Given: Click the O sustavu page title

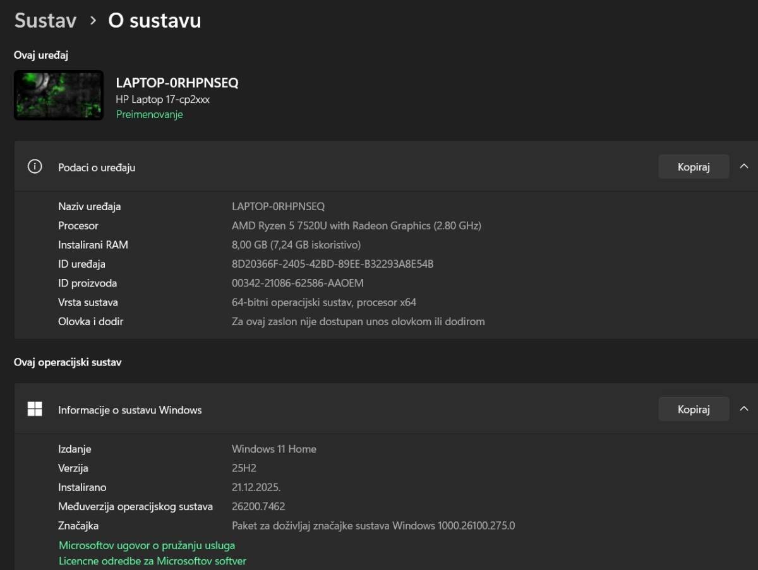Looking at the screenshot, I should coord(155,21).
